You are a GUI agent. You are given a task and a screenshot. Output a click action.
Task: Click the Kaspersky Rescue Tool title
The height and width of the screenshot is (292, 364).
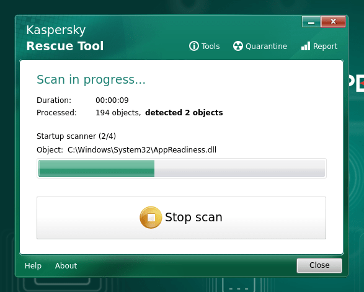click(x=64, y=38)
